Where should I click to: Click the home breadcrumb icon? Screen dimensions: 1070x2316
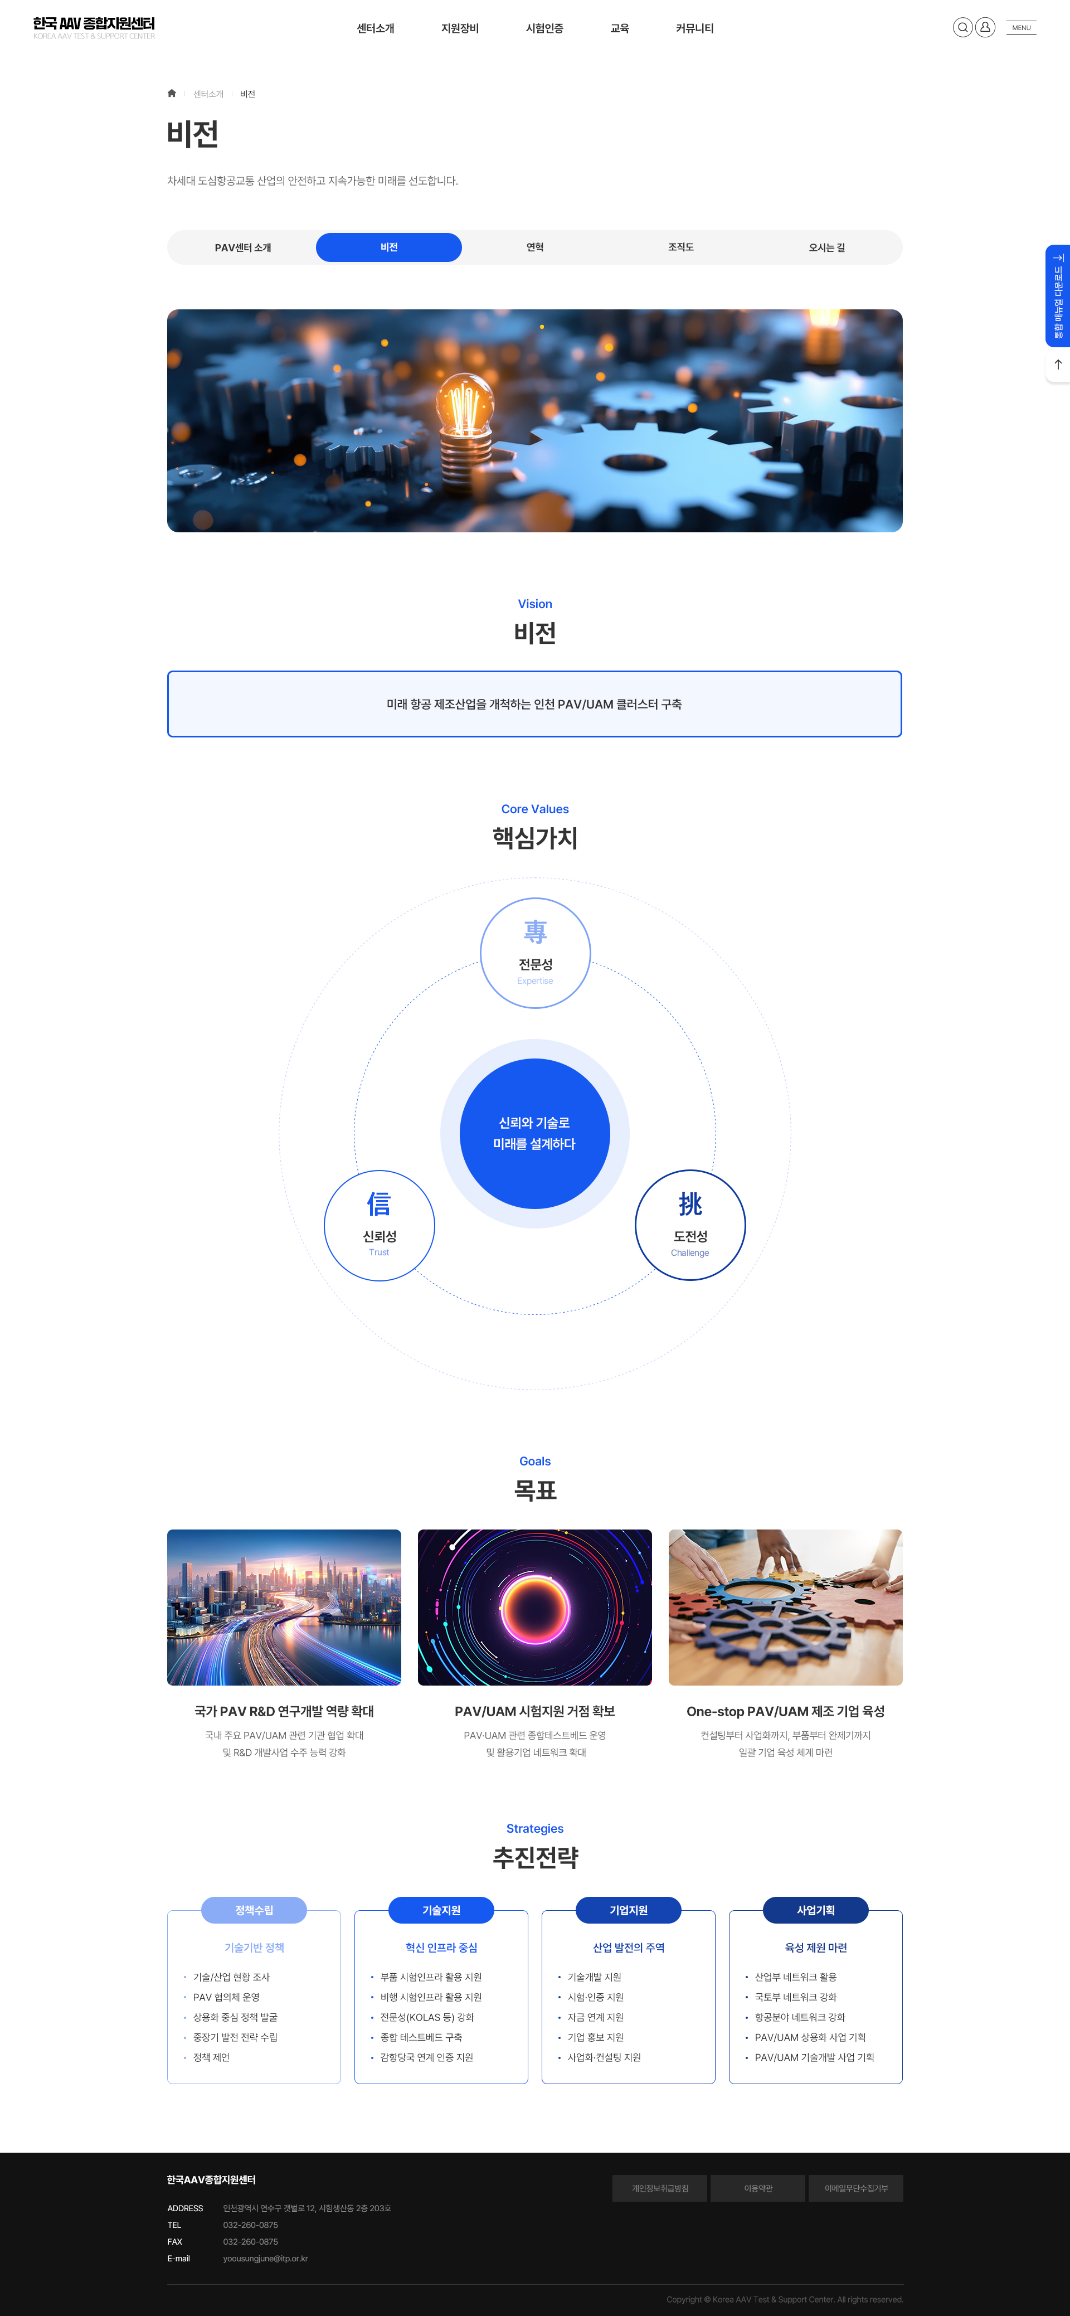[x=172, y=94]
